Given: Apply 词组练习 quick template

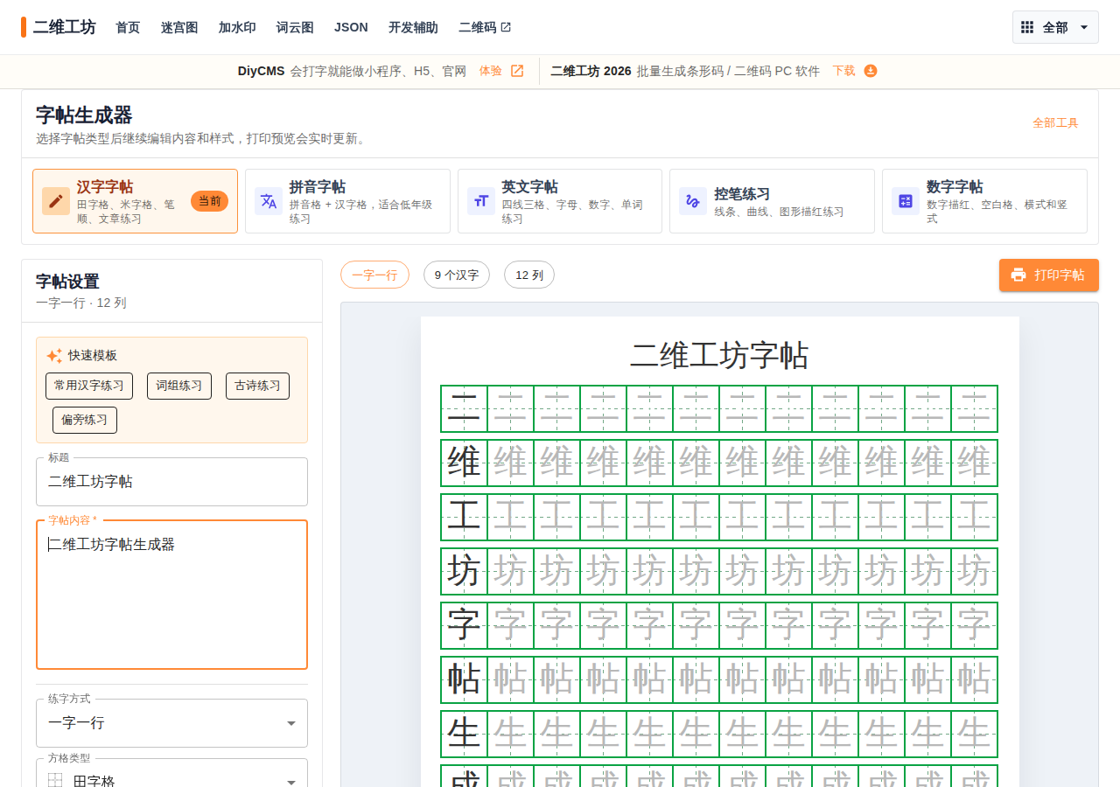Looking at the screenshot, I should [x=179, y=386].
